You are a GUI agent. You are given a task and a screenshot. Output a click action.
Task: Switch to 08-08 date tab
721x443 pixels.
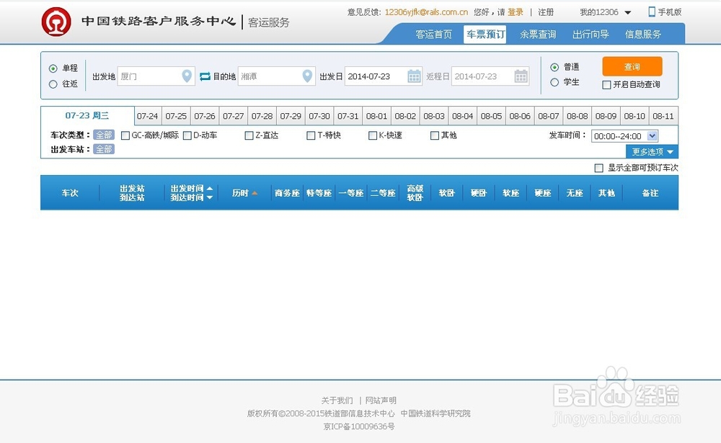click(x=577, y=116)
